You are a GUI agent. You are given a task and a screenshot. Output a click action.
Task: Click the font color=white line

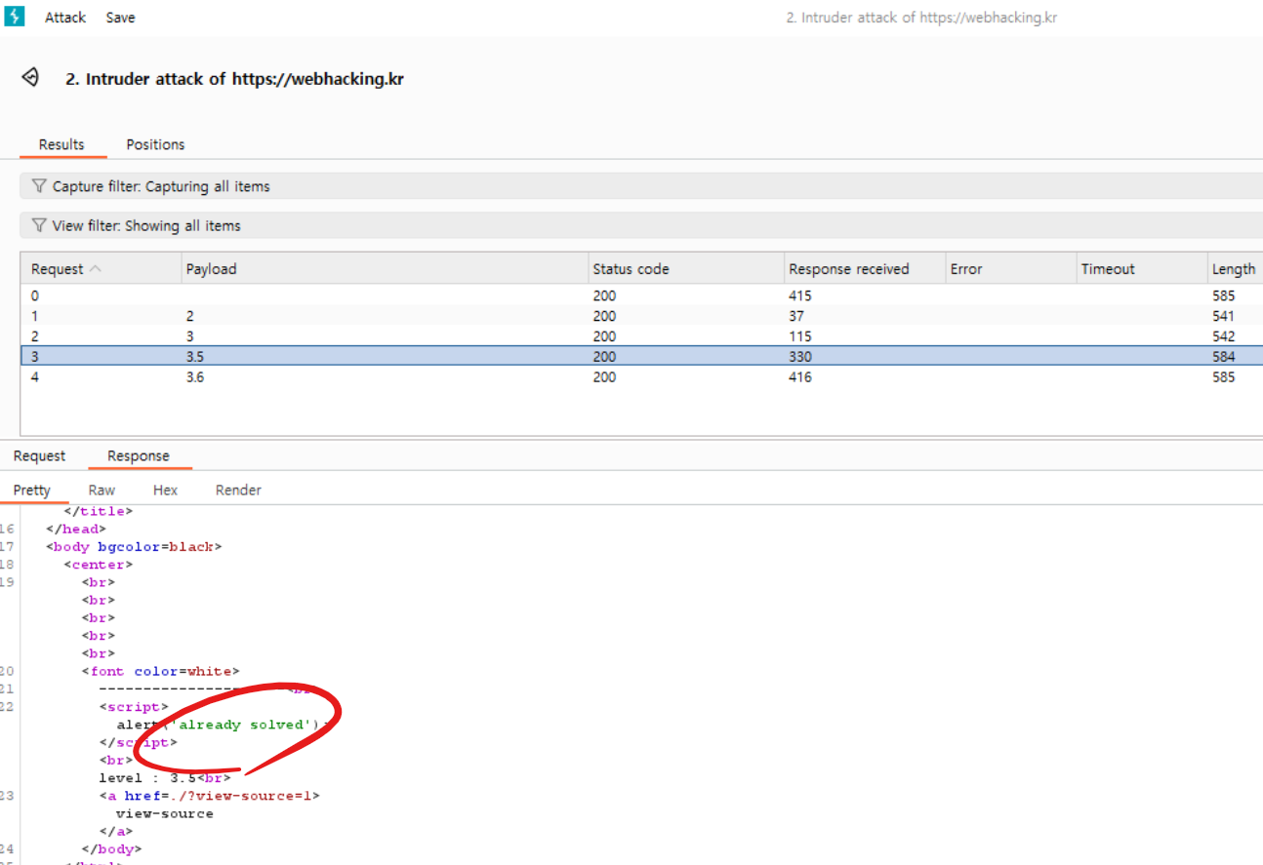coord(160,671)
